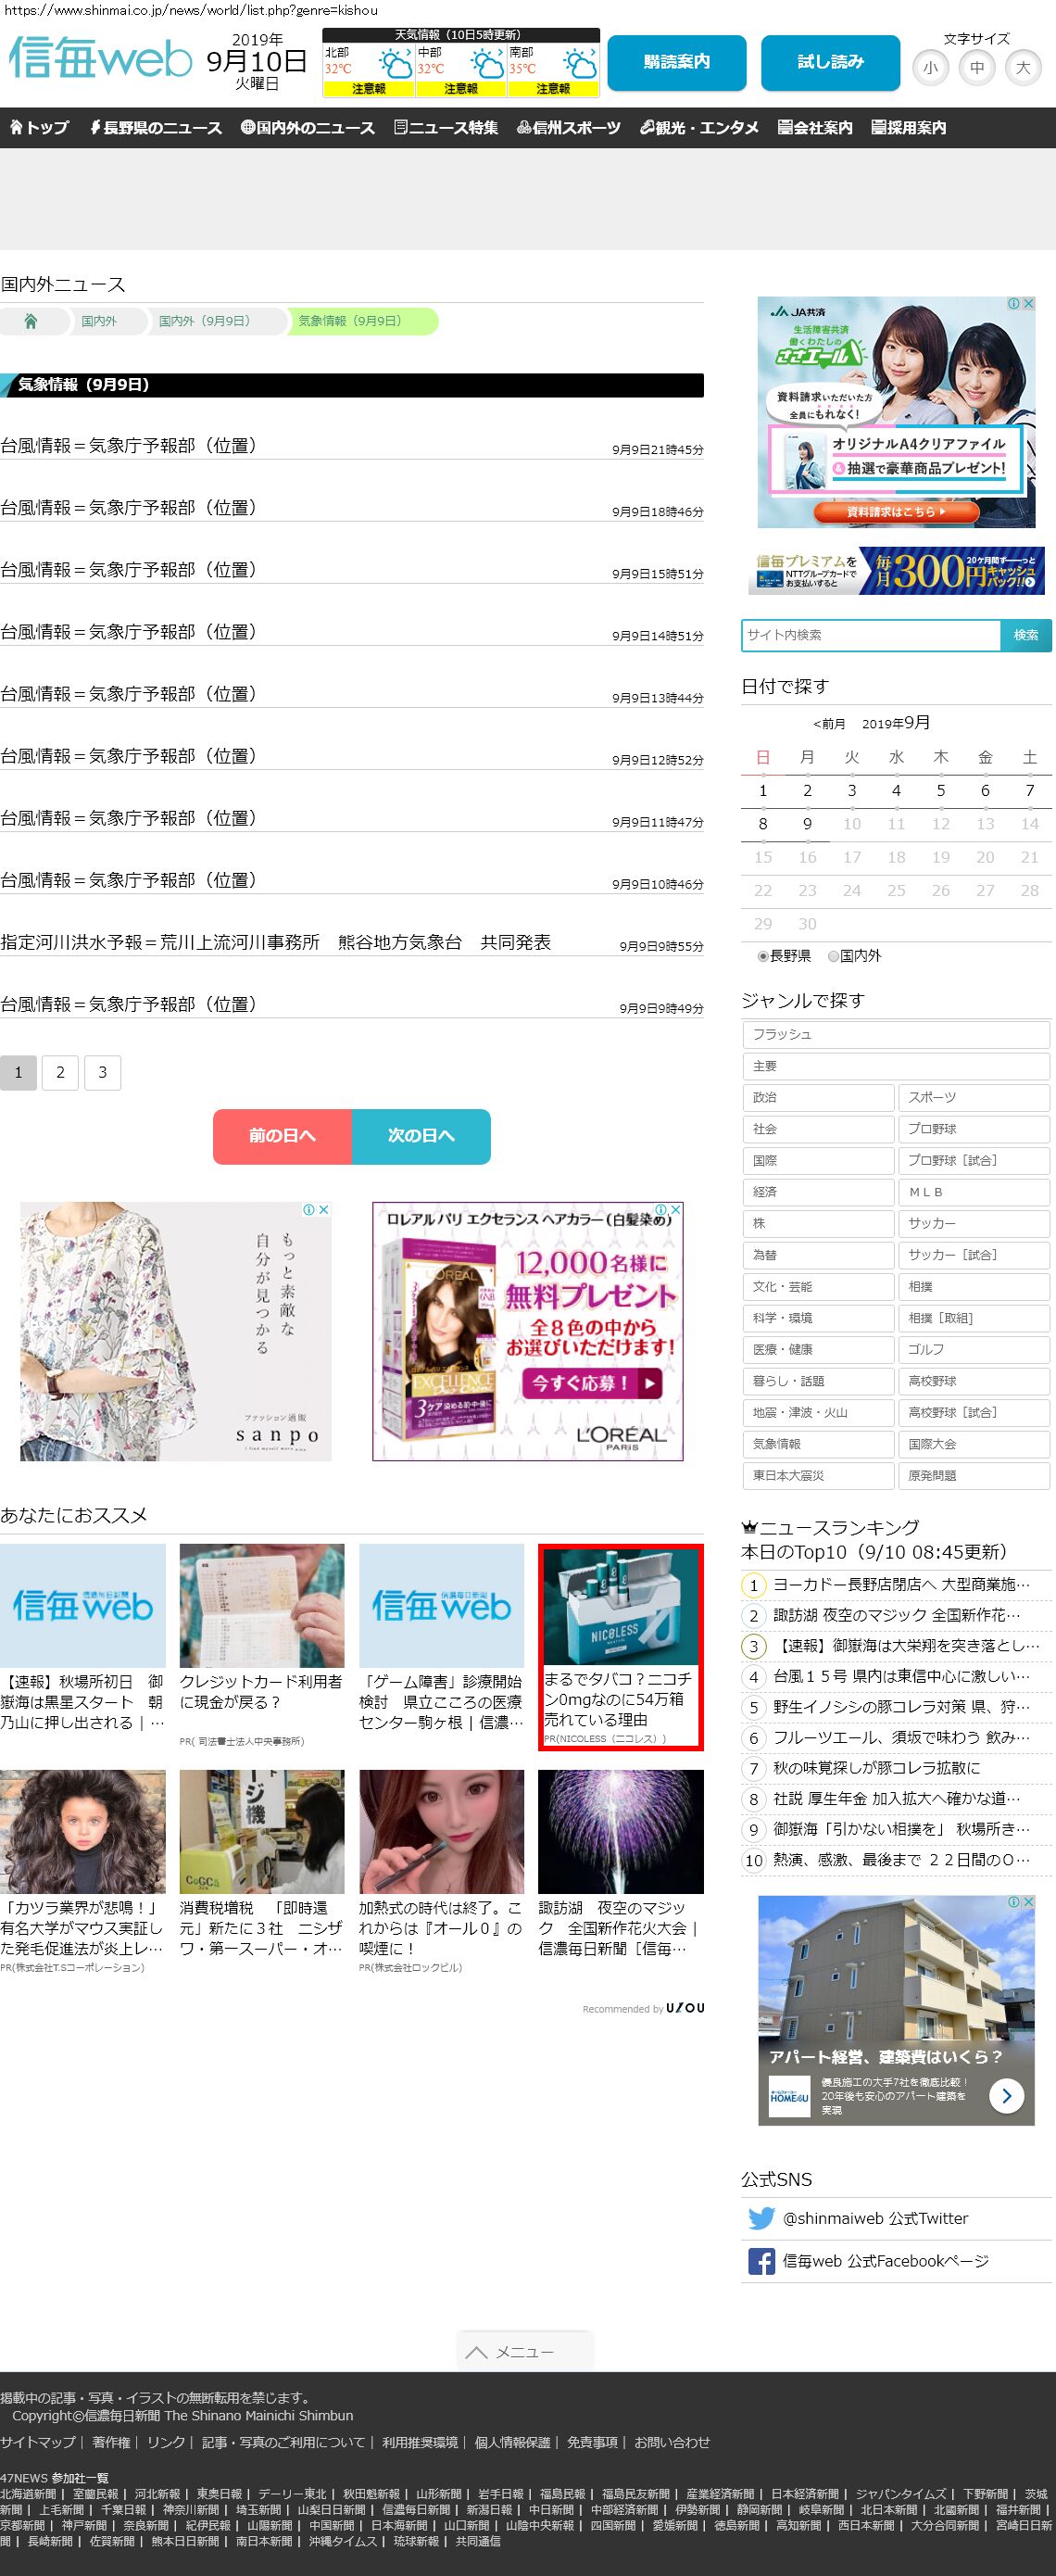Click the apartment ad arrow button

(x=1006, y=2094)
